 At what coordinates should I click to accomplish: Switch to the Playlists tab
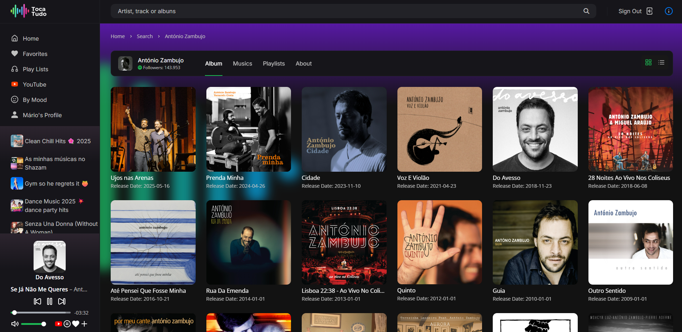coord(274,63)
